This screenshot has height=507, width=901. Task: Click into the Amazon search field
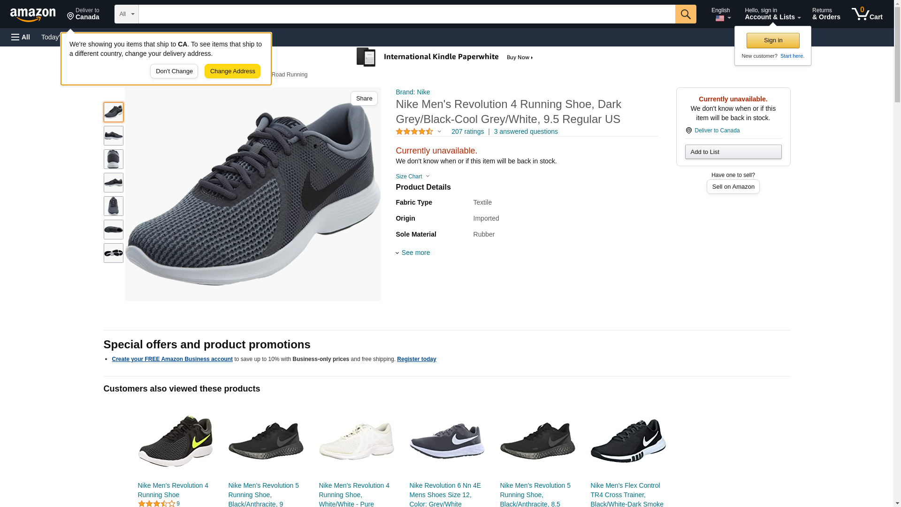[406, 14]
